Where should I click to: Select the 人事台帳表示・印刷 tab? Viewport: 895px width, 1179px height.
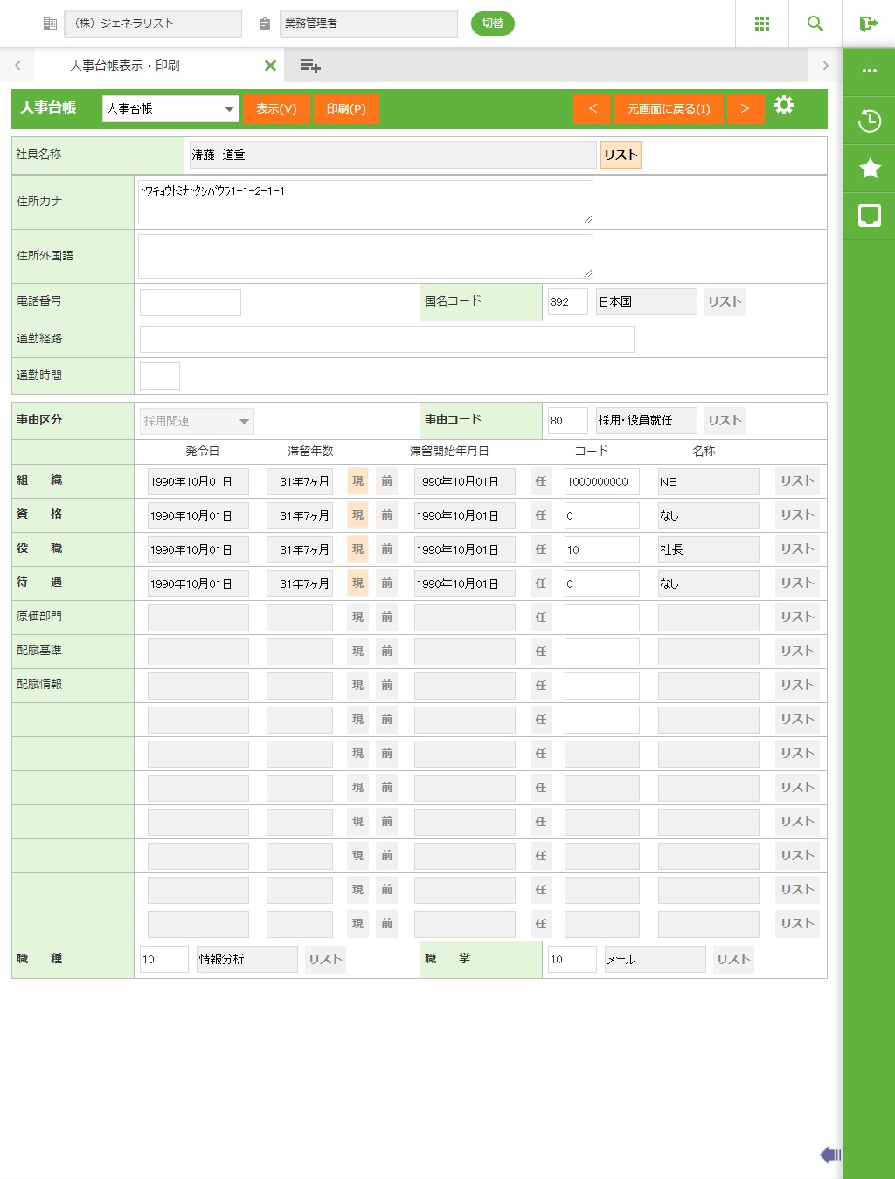coord(125,65)
